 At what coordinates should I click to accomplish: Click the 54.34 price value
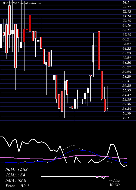(127, 95)
